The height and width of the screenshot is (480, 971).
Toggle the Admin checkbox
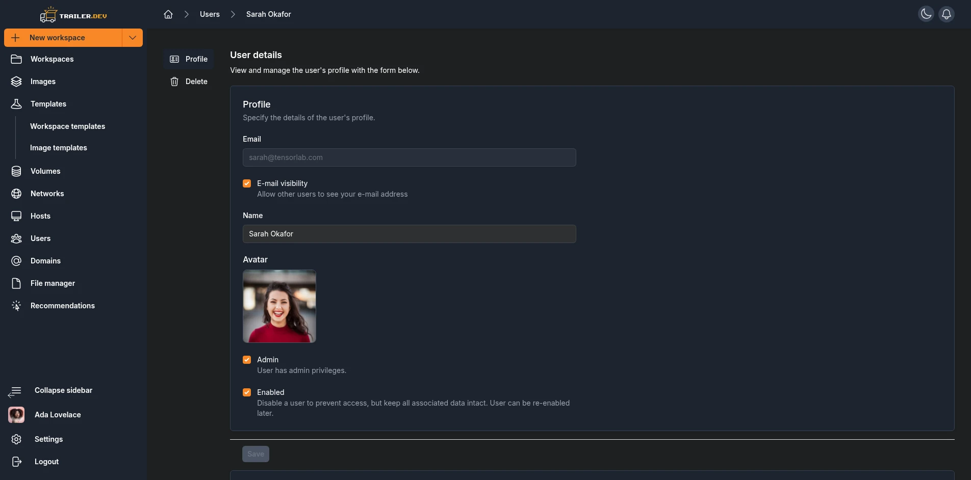[247, 360]
